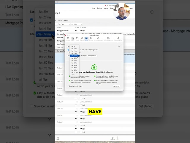Choose last 100 files in the small settings popup
The image size is (190, 143).
pyautogui.click(x=75, y=72)
